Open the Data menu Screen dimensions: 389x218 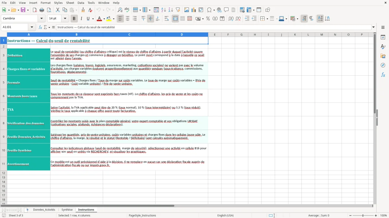click(81, 3)
